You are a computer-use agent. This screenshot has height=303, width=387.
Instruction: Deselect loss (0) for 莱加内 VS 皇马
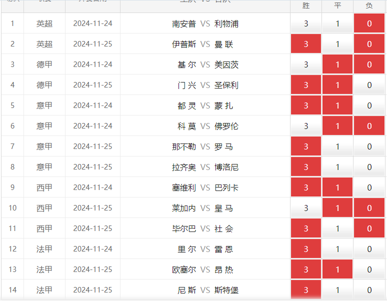point(369,208)
